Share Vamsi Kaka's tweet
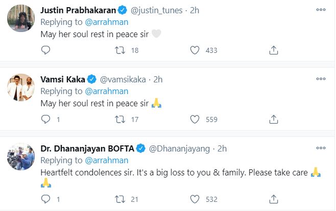Screen dimensions: 336x211 click(274, 119)
